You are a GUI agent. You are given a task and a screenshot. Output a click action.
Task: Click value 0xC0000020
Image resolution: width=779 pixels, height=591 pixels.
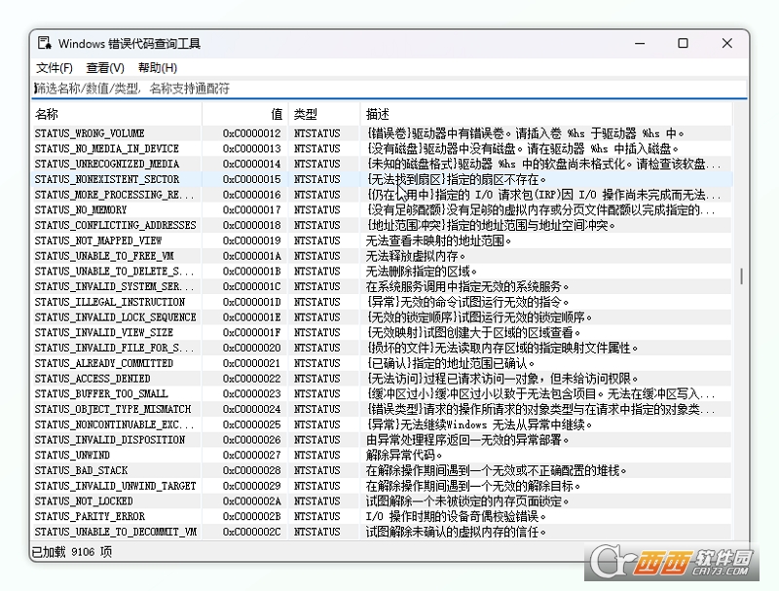coord(251,349)
